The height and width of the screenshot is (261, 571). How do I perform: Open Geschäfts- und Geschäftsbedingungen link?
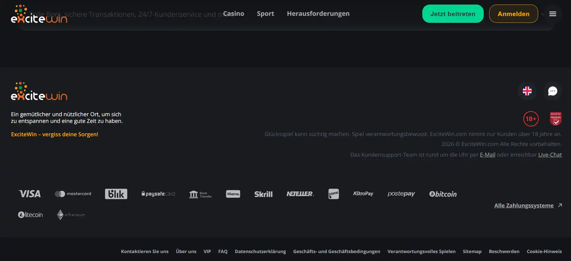337,252
